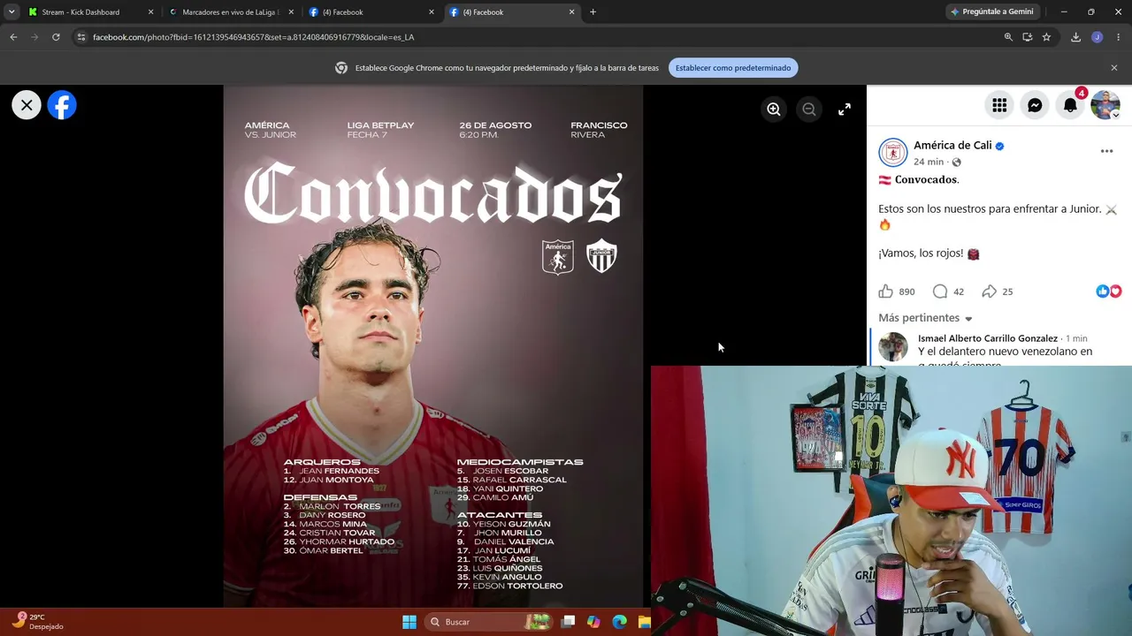Open Messenger chats
This screenshot has width=1132, height=636.
1035,105
